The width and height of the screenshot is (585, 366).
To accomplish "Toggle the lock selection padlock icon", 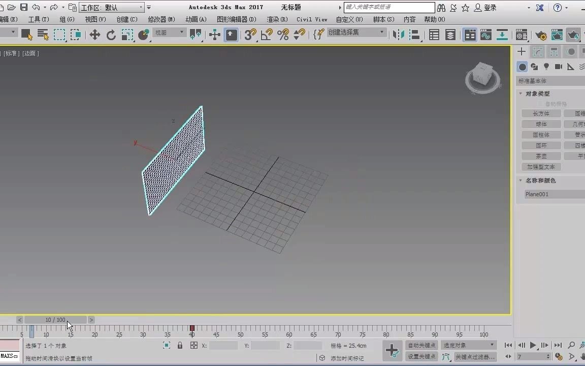I will (180, 345).
